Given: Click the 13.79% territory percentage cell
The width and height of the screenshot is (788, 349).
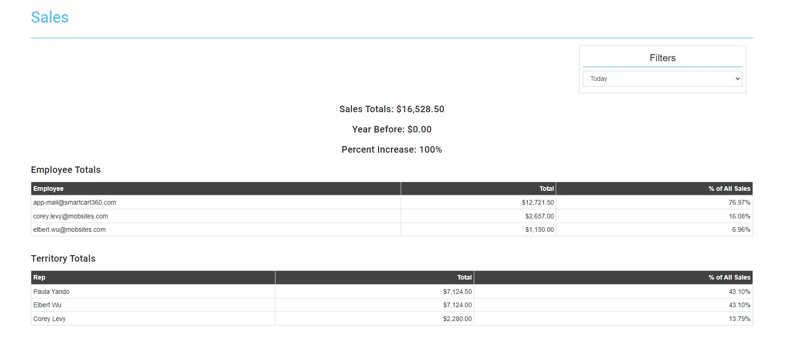Looking at the screenshot, I should point(739,319).
